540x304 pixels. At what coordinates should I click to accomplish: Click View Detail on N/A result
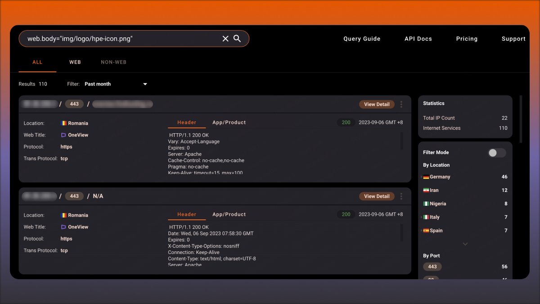coord(377,196)
